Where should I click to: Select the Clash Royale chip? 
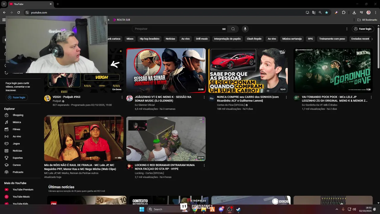254,39
